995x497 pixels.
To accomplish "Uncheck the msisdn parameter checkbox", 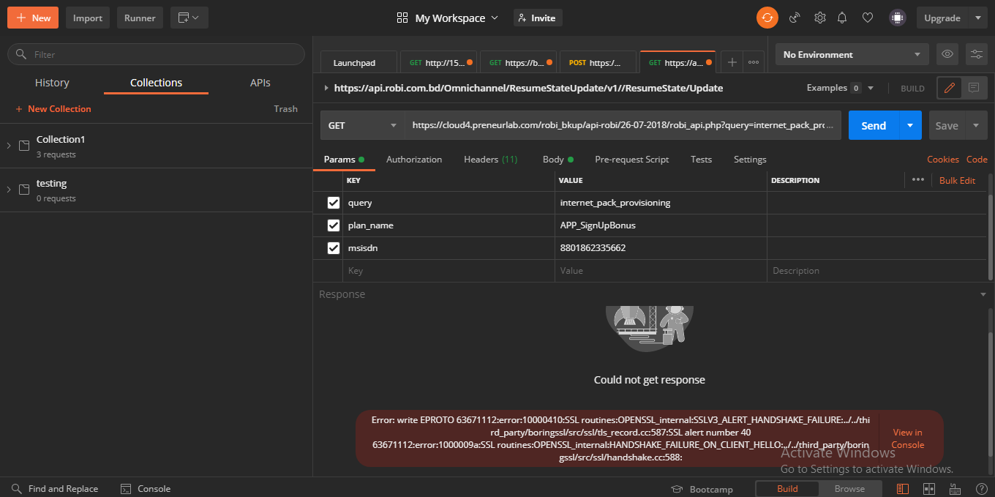I will 334,248.
